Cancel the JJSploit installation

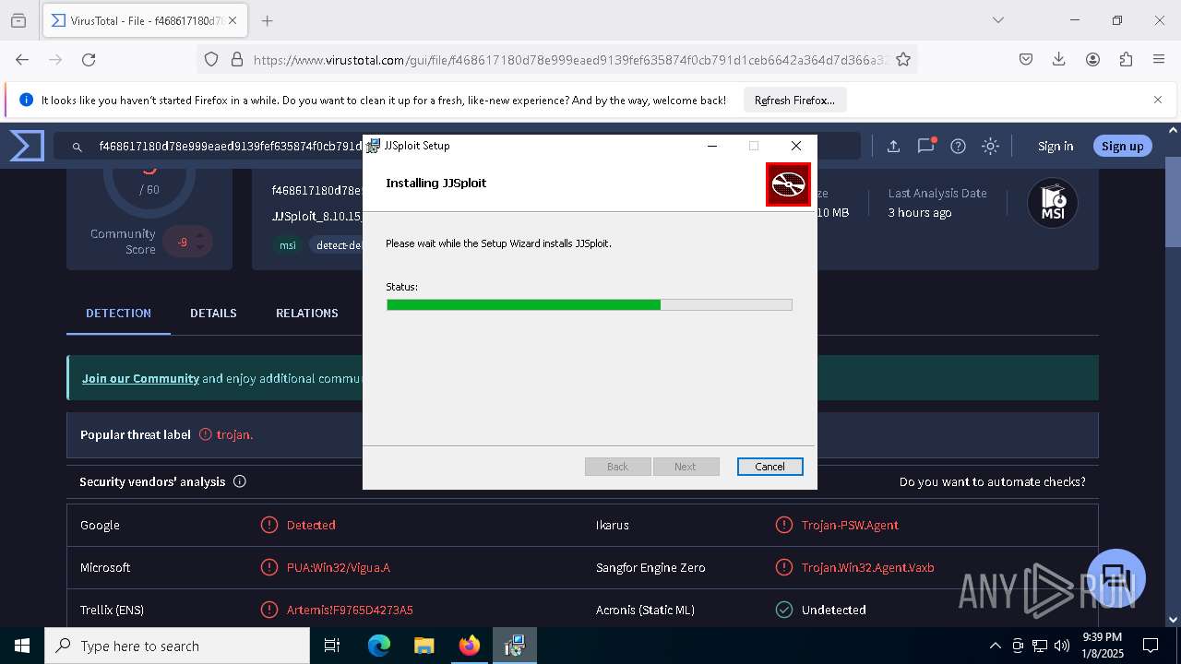pyautogui.click(x=769, y=467)
